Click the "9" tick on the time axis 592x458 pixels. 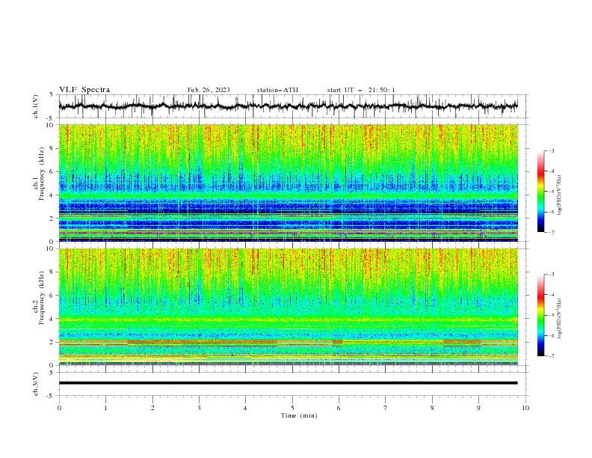[478, 408]
